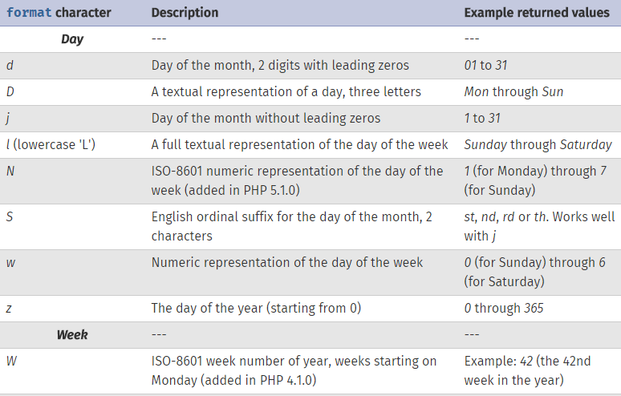This screenshot has width=621, height=396.
Task: Click 'Sunday through Saturday' example text
Action: click(x=538, y=145)
